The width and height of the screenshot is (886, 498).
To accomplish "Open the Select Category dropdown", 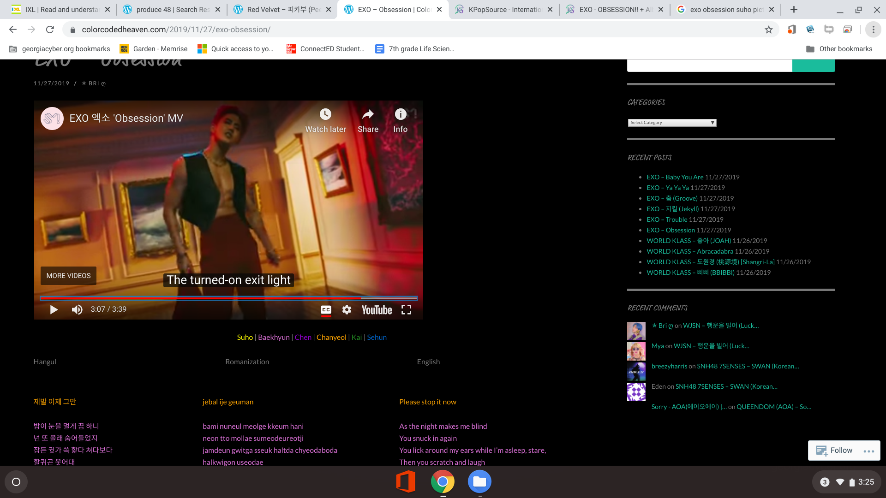I will tap(672, 123).
